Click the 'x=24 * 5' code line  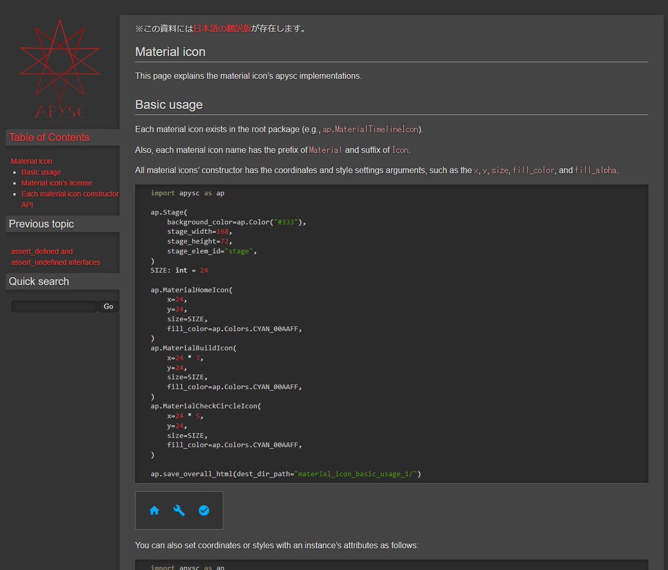tap(185, 416)
